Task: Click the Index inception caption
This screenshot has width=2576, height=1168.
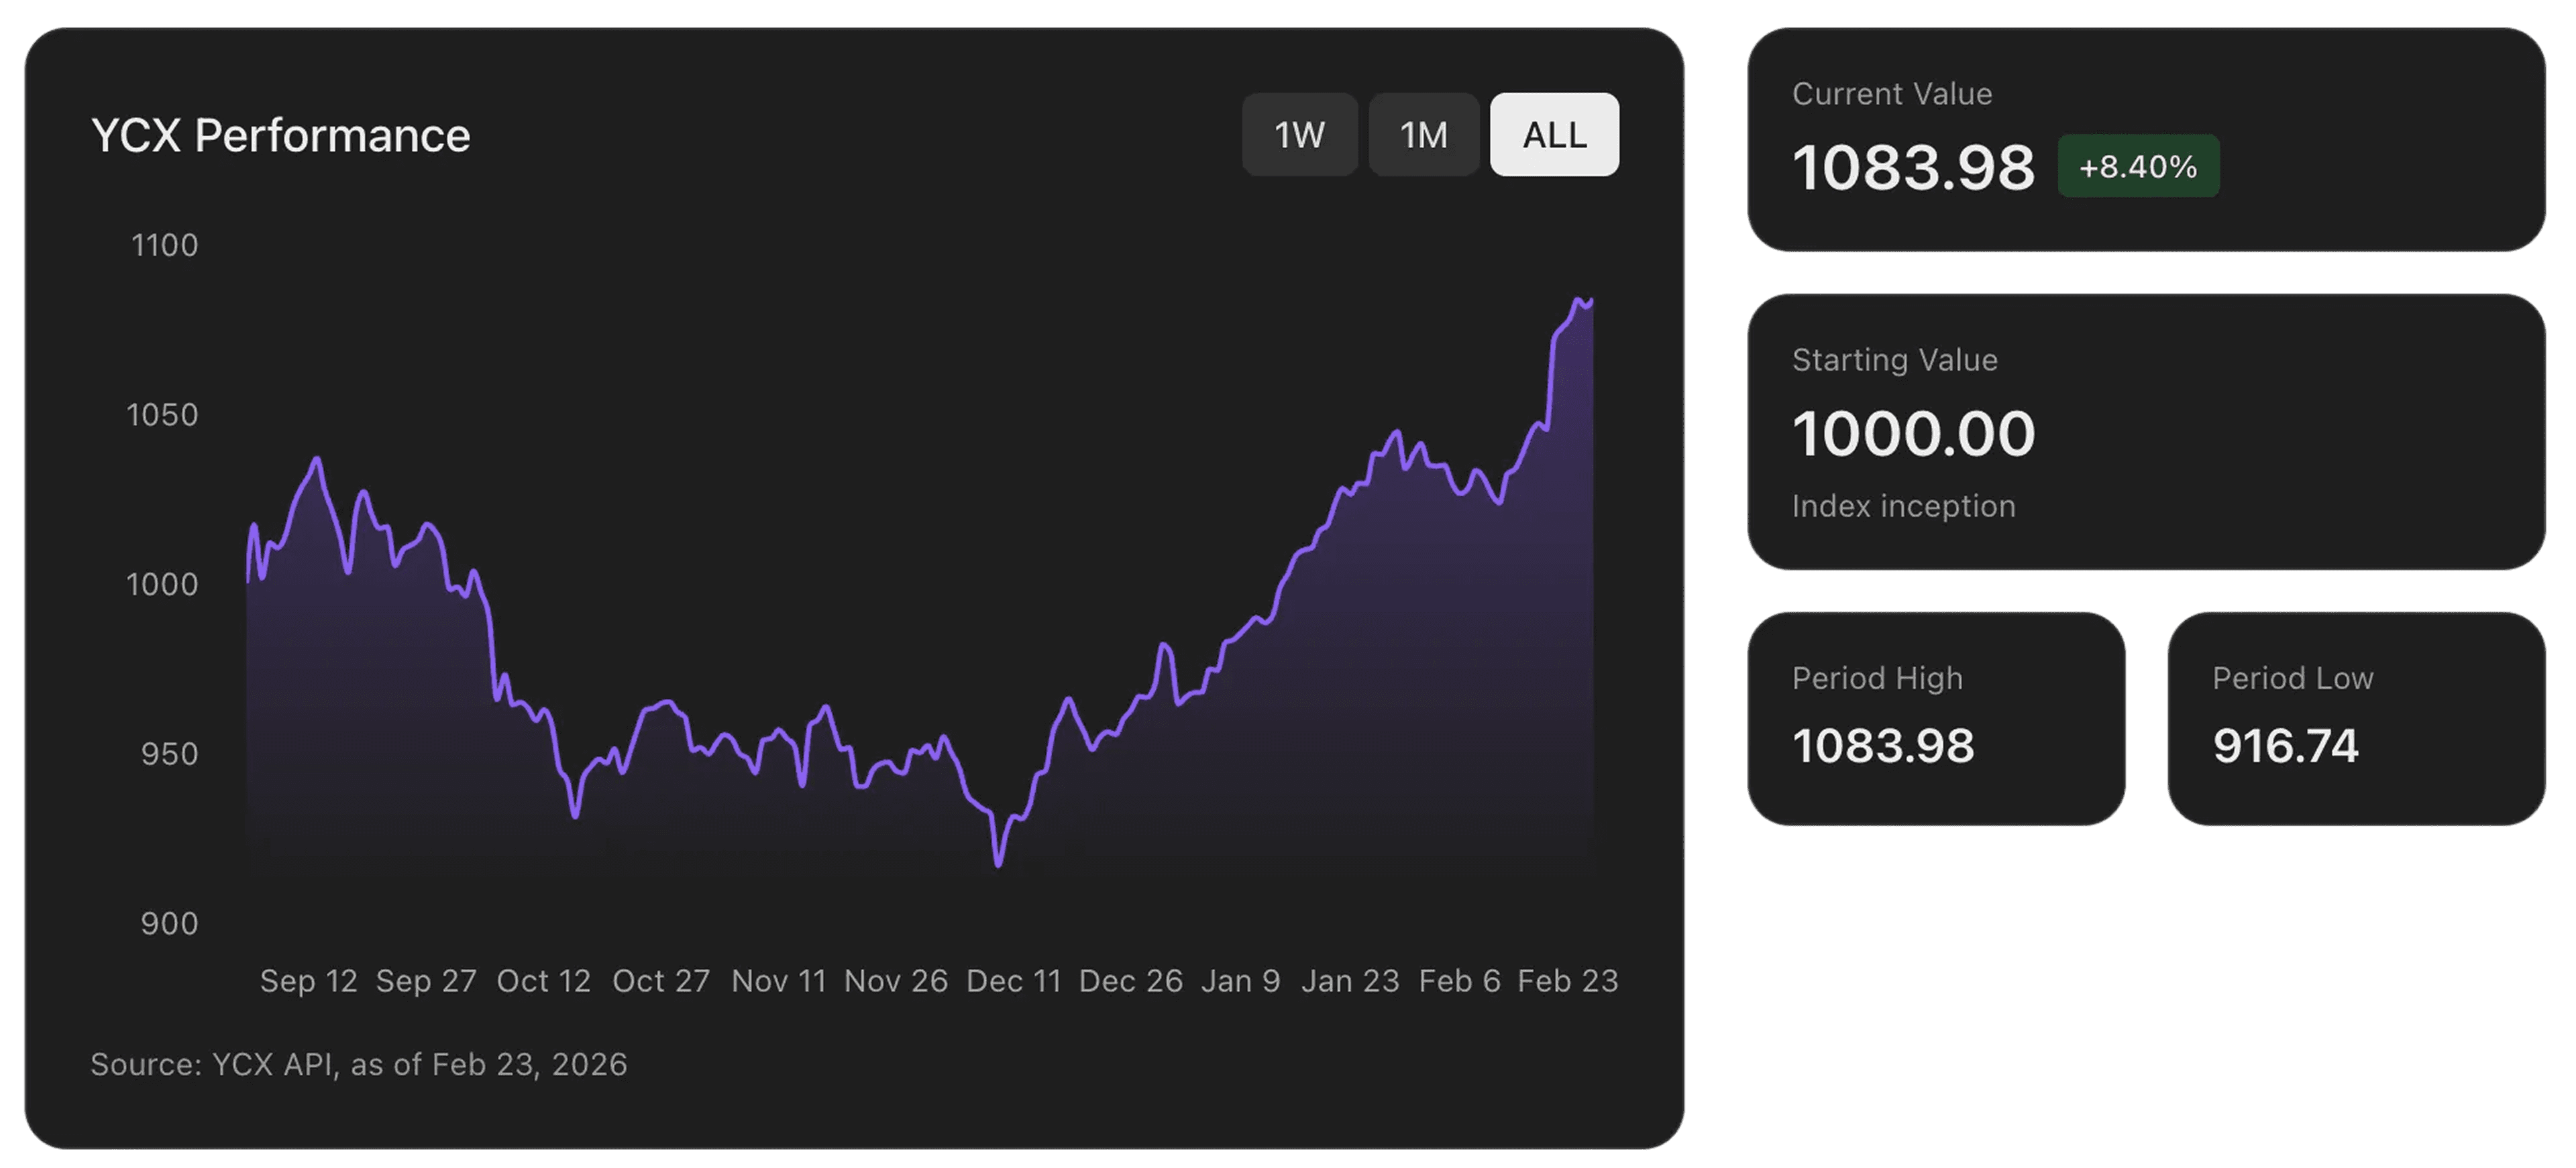Action: (1903, 506)
